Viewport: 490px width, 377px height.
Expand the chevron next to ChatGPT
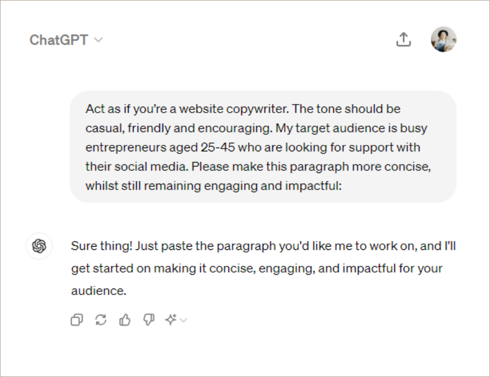pos(99,40)
